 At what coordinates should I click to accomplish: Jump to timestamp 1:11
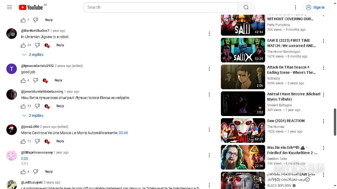point(24,164)
